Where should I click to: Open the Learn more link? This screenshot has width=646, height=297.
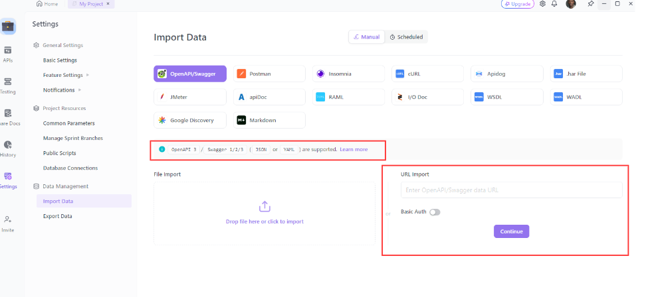tap(354, 150)
